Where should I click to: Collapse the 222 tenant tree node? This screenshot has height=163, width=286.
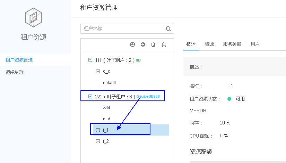[90, 96]
